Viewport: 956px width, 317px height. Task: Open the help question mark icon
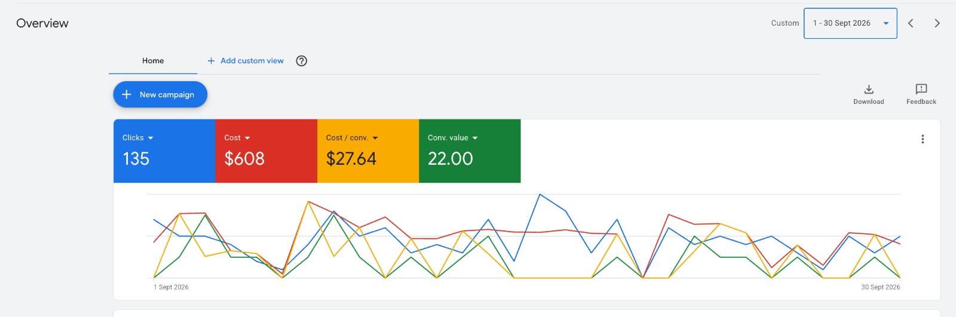pyautogui.click(x=302, y=61)
